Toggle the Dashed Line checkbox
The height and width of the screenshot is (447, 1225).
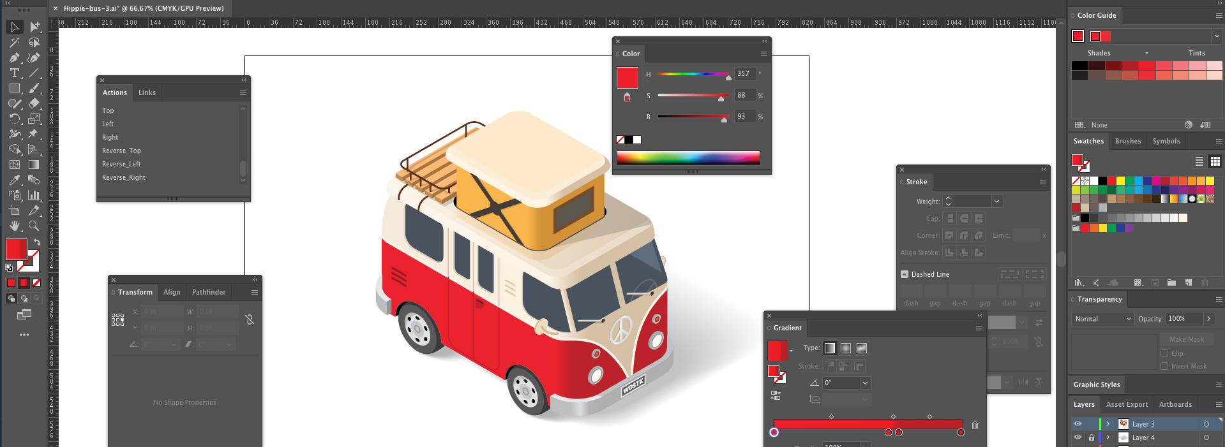905,274
